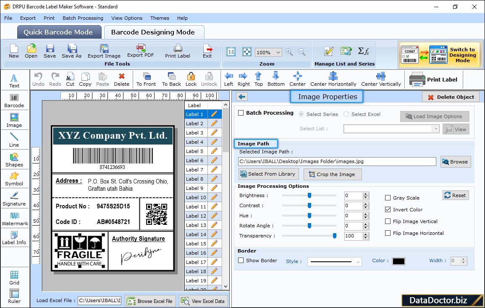
Task: Bring object To Front
Action: (x=146, y=79)
